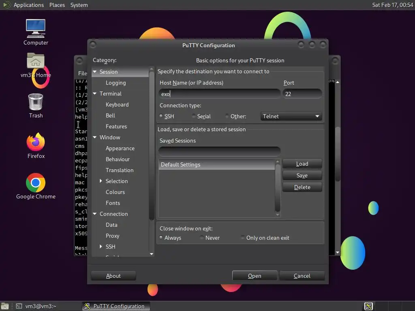This screenshot has height=311, width=415.
Task: Open the Computer desktop icon
Action: (x=36, y=32)
